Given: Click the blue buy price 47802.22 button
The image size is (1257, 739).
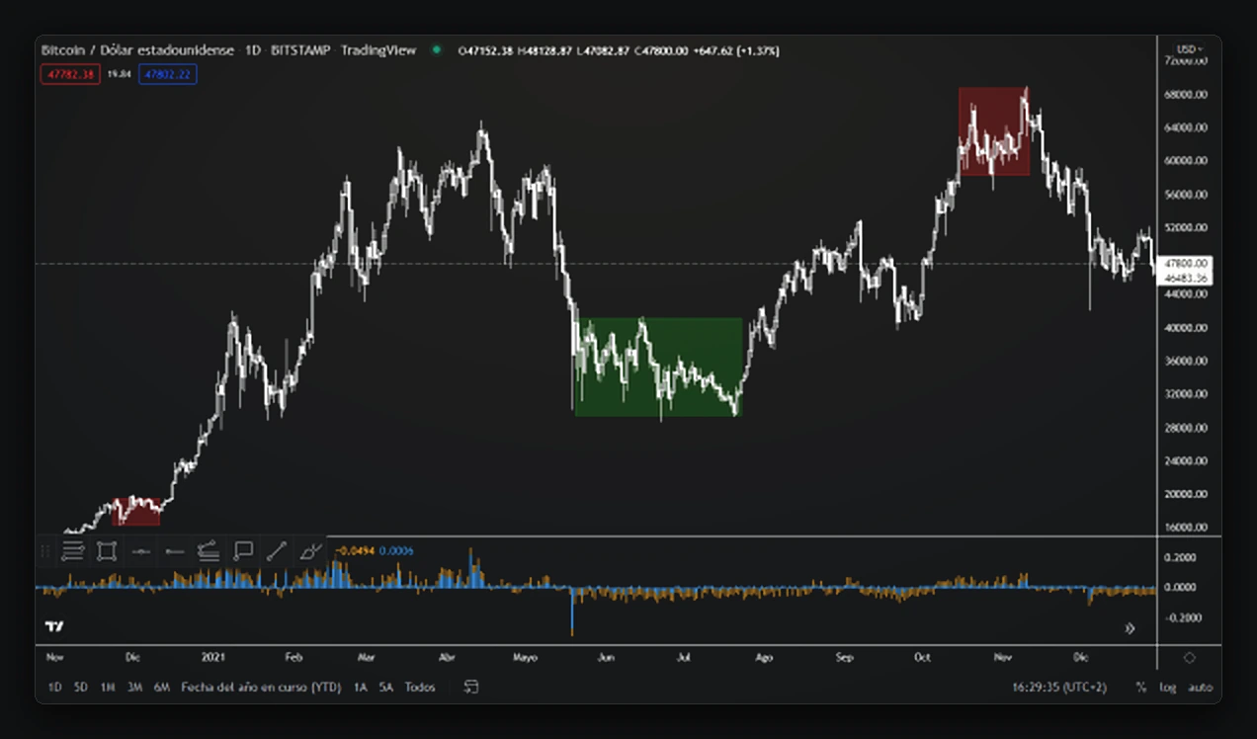Looking at the screenshot, I should click(168, 74).
